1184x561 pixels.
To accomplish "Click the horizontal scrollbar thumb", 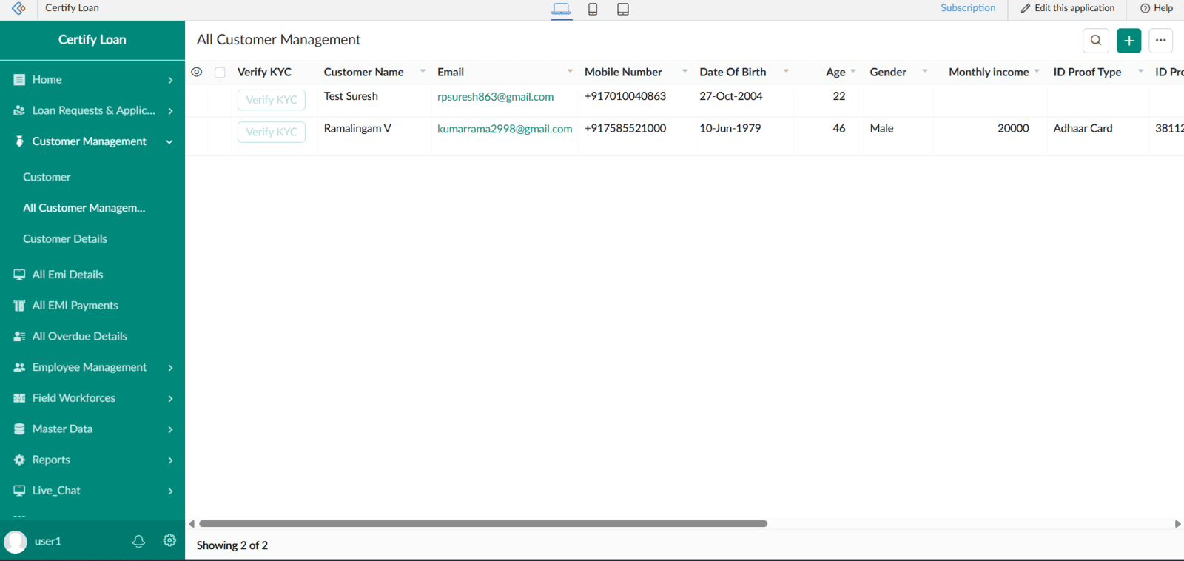I will pyautogui.click(x=482, y=523).
